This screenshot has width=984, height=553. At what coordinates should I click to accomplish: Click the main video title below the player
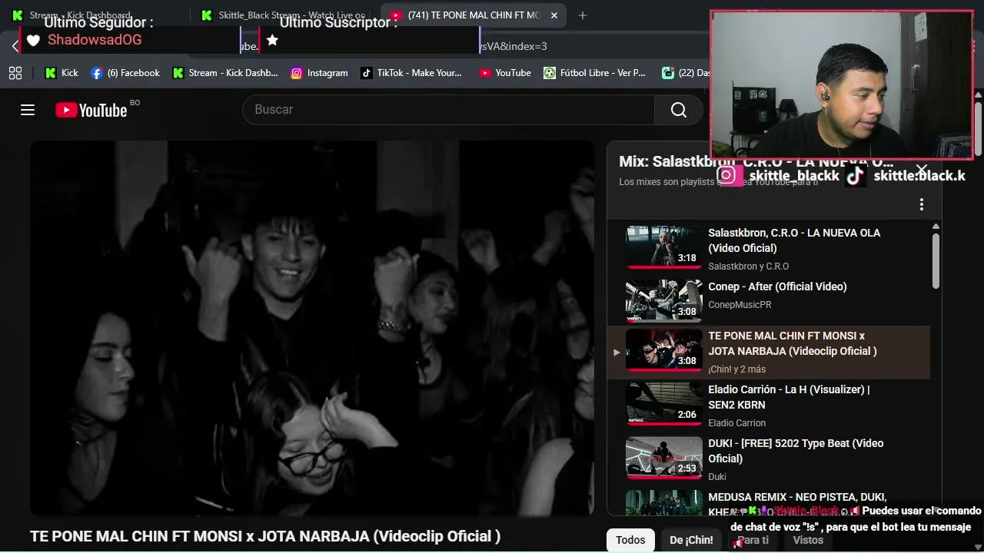(265, 537)
